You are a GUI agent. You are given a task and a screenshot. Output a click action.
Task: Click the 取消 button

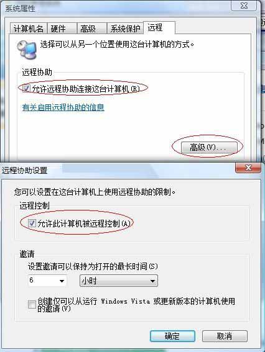[225, 336]
